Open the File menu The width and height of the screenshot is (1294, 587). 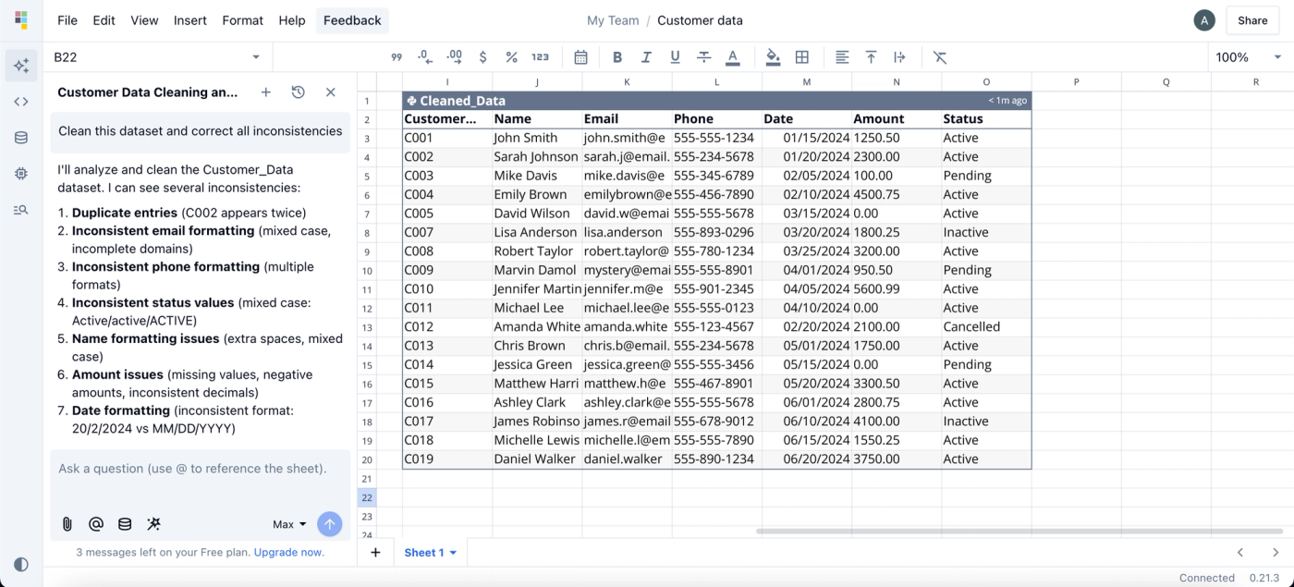point(67,20)
